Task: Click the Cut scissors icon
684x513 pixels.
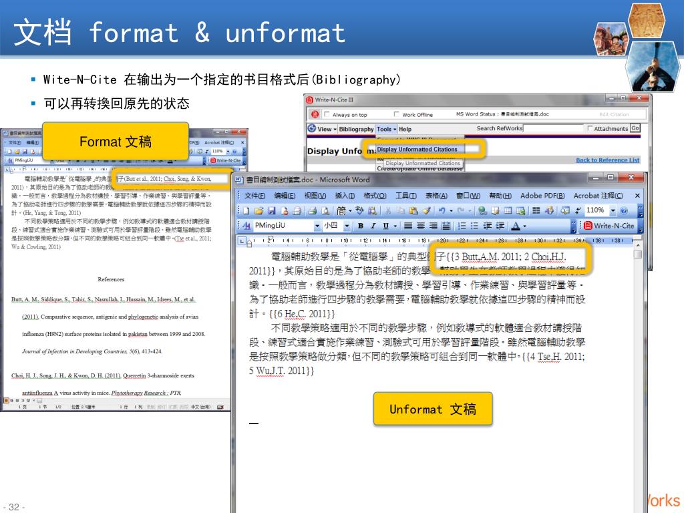Action: pos(388,211)
